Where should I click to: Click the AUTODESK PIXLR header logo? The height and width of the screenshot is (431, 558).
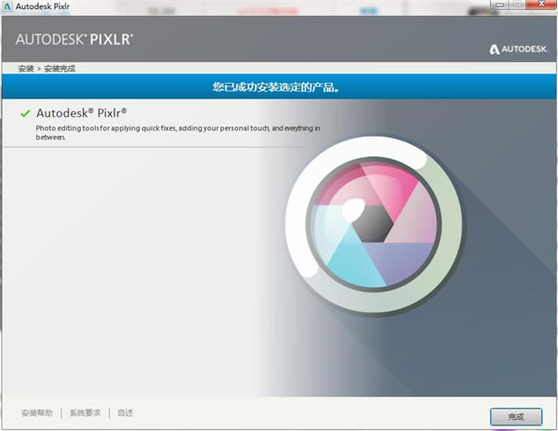(74, 39)
